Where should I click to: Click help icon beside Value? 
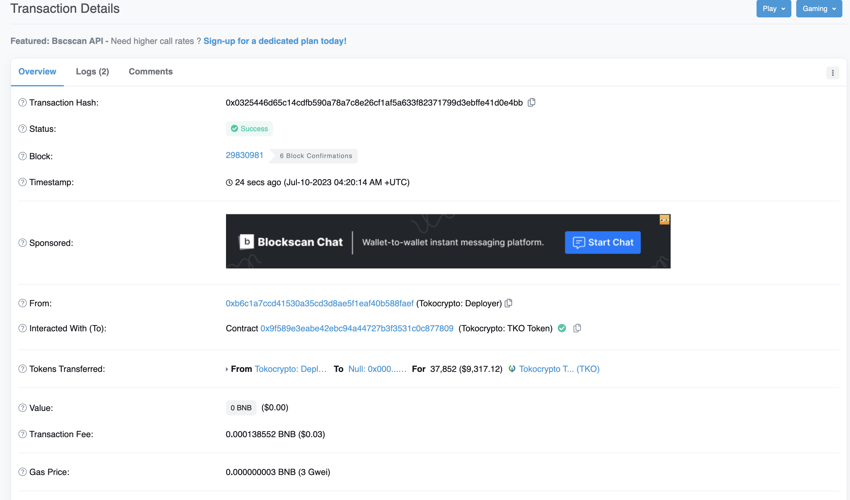[23, 408]
